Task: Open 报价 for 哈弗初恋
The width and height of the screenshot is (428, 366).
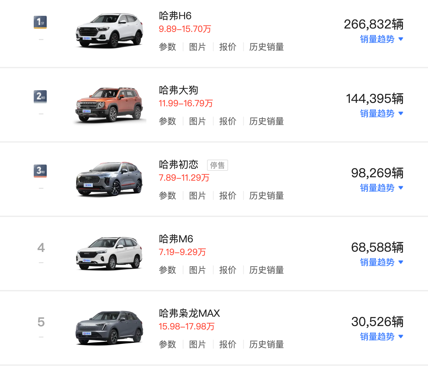Action: click(228, 196)
